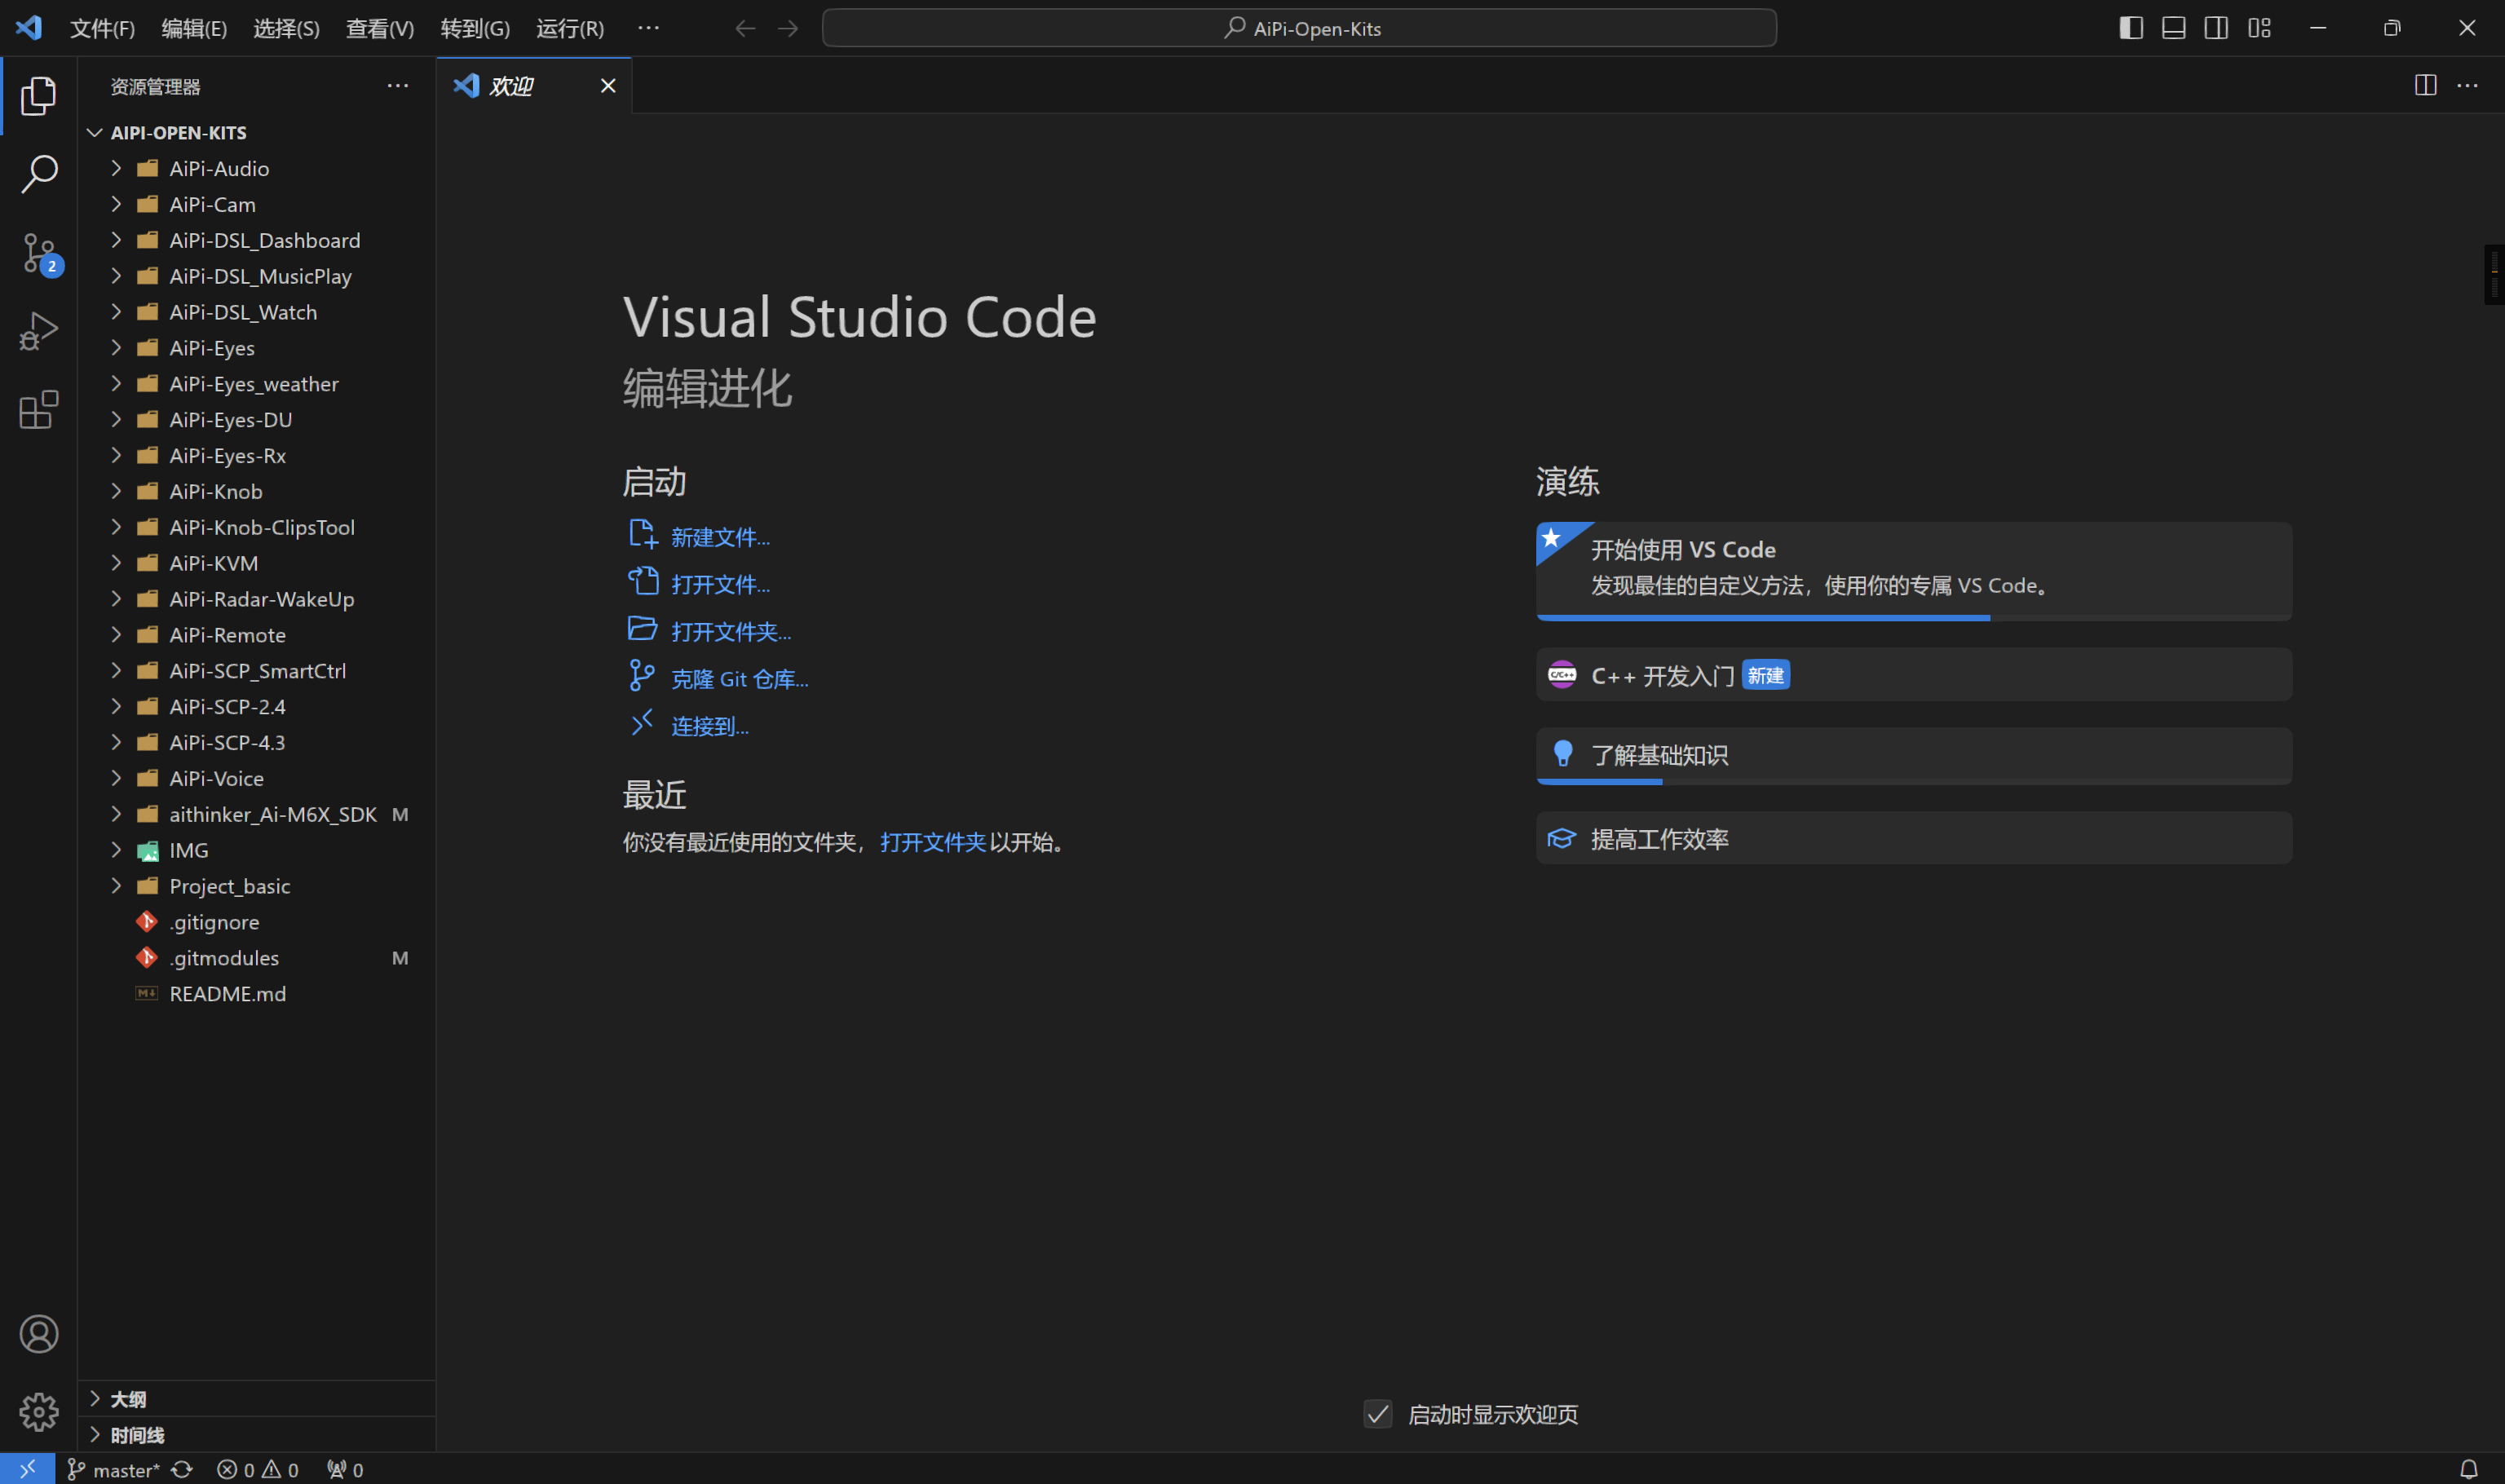Click the VS Code logo in title bar
Screen dimensions: 2505x1484
(x=29, y=27)
